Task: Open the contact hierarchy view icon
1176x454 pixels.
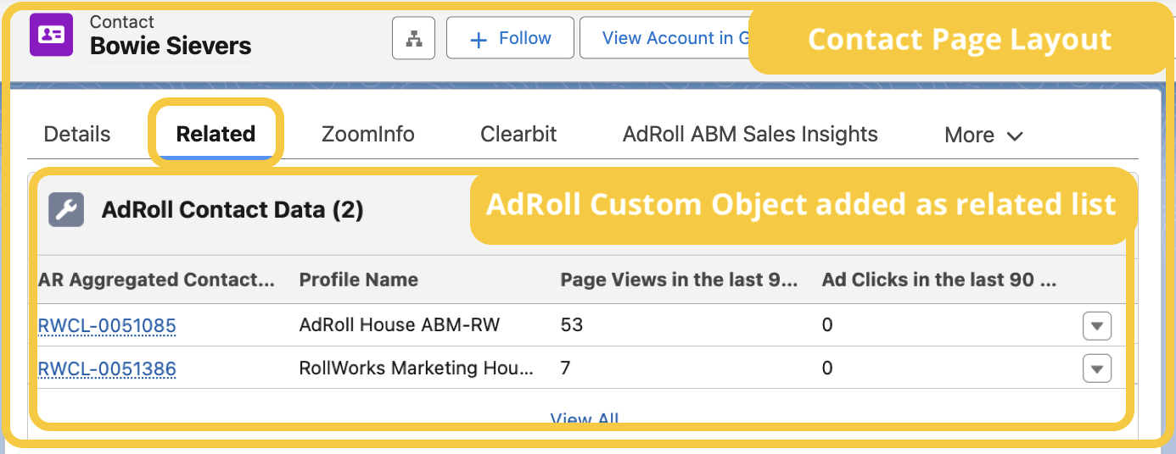Action: point(413,39)
